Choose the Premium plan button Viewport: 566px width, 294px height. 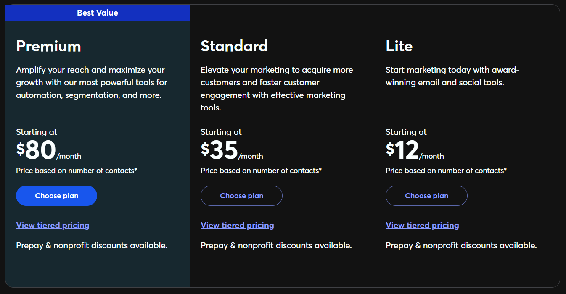56,196
